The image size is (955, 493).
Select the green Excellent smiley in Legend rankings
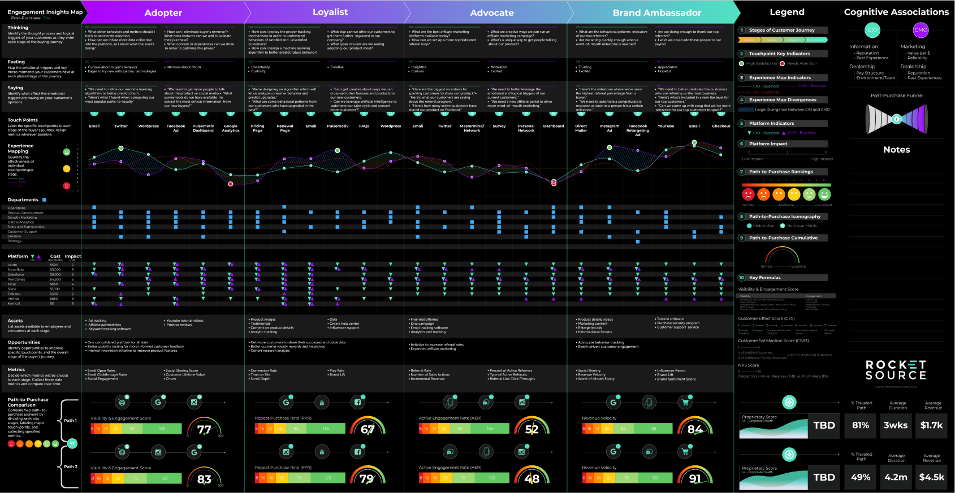(824, 195)
